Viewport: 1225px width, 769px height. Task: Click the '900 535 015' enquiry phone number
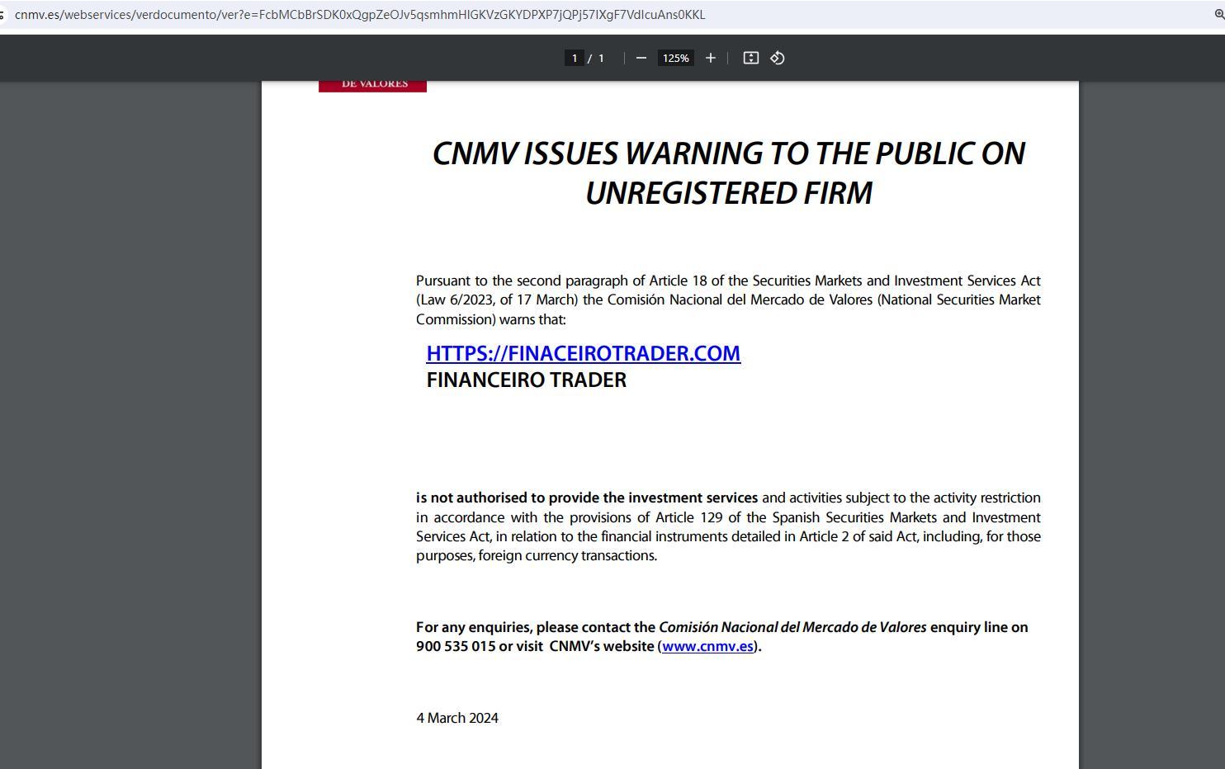456,646
